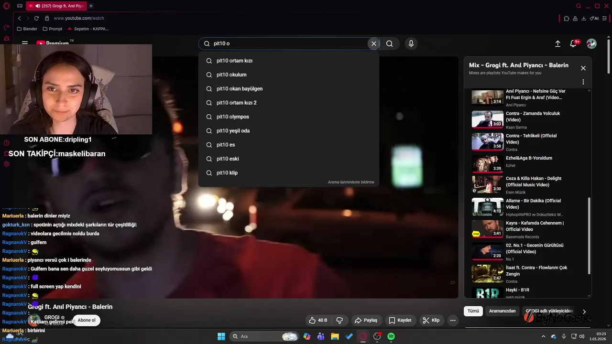Select suggestion 'pit10 eski'
Screen dimensions: 612x344
pos(289,159)
